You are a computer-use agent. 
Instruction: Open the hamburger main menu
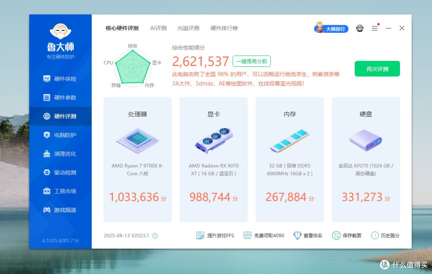(375, 28)
